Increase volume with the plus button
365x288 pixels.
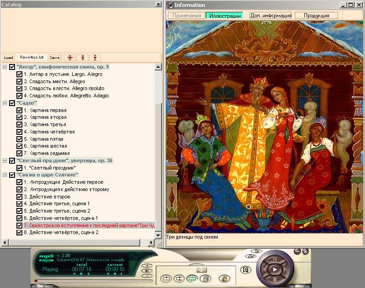(147, 266)
